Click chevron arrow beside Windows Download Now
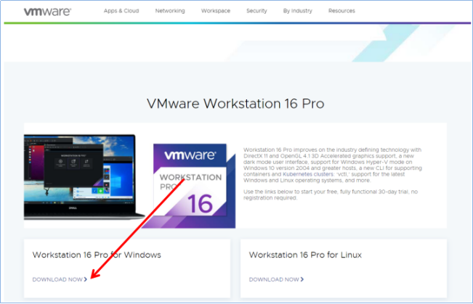This screenshot has height=304, width=473. 86,279
